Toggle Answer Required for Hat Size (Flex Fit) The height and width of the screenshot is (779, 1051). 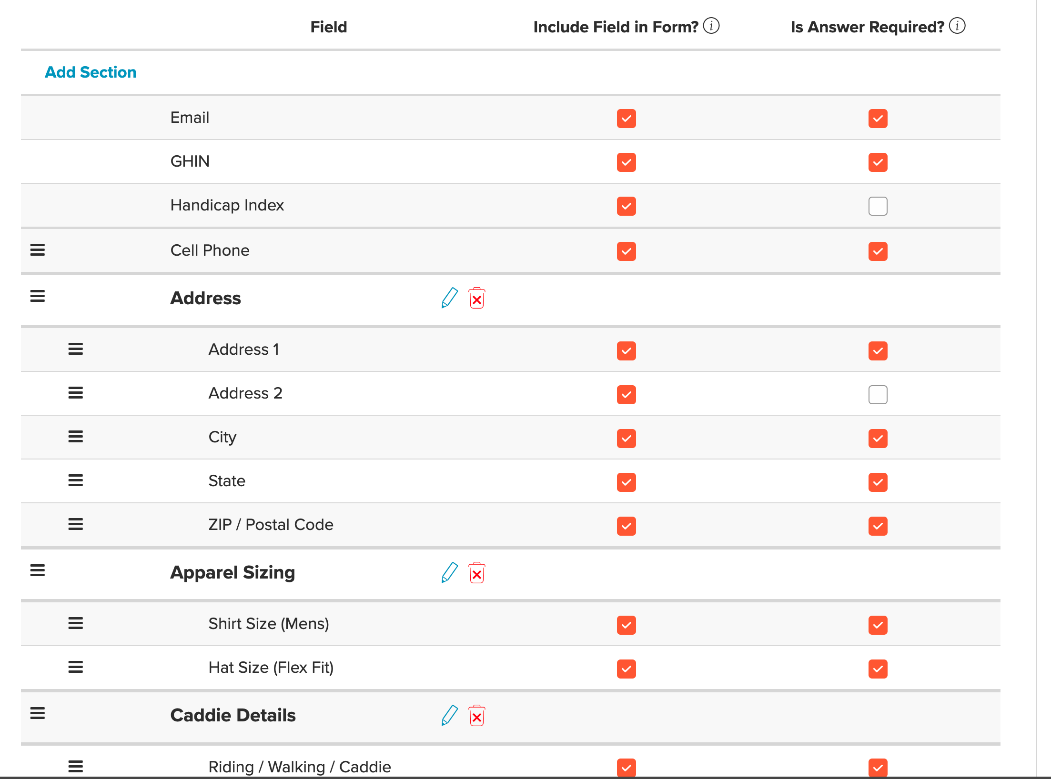tap(878, 669)
